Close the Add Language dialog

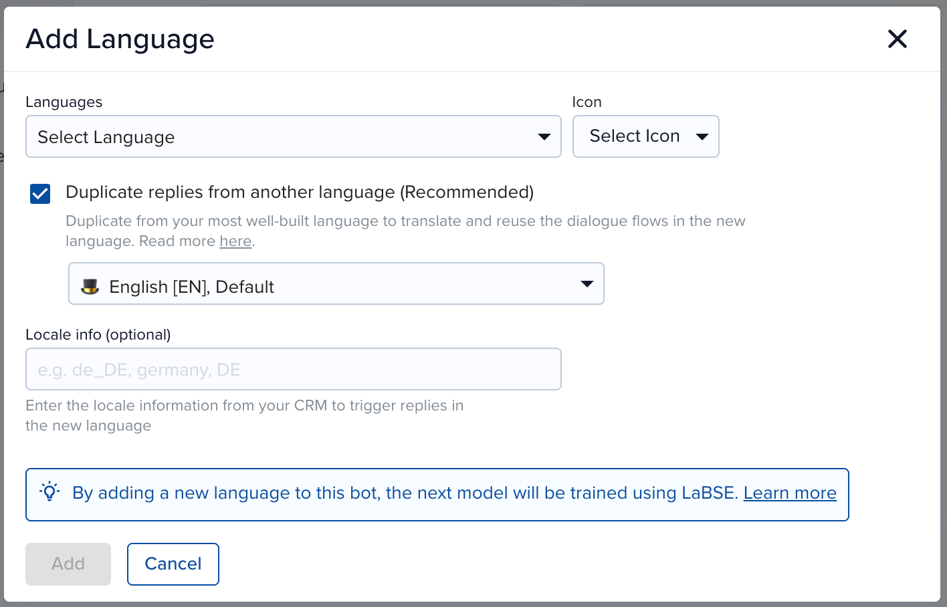click(897, 39)
